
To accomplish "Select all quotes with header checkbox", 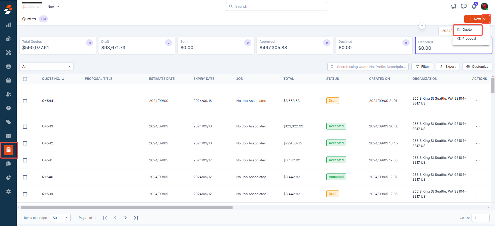I will coord(25,79).
